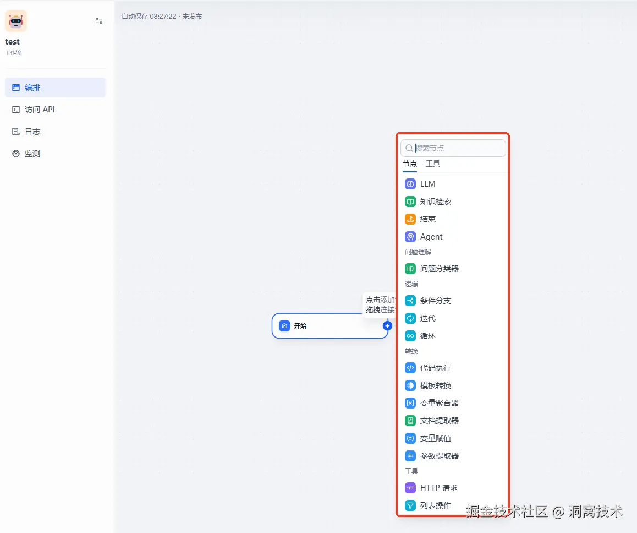The height and width of the screenshot is (533, 637).
Task: Click the 循环 infinity icon
Action: pyautogui.click(x=410, y=336)
